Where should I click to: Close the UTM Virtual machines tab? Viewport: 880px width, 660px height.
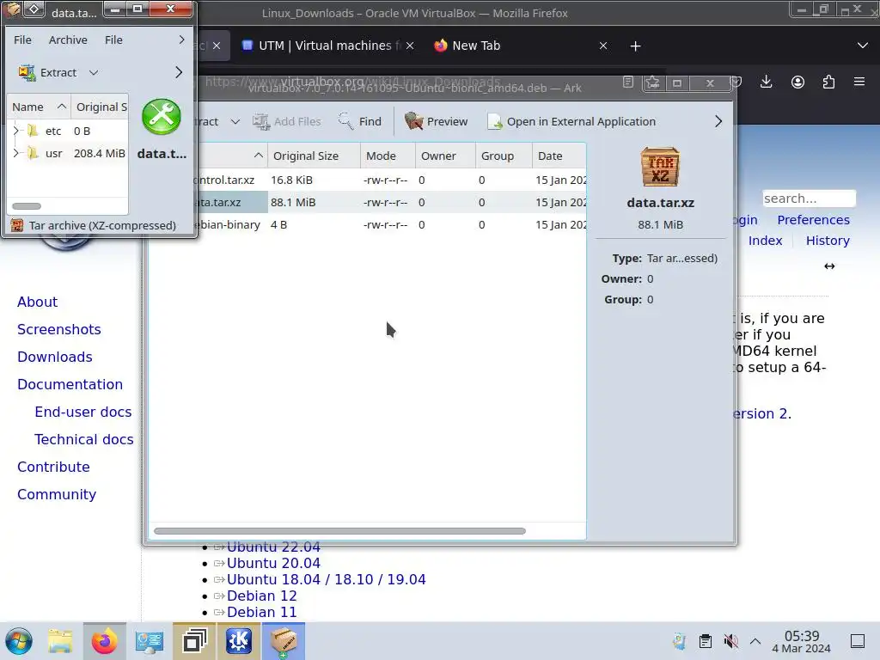pos(410,46)
